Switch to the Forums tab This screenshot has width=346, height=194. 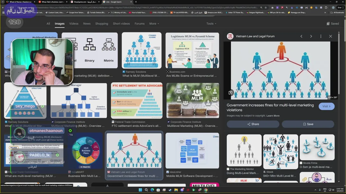tap(139, 23)
